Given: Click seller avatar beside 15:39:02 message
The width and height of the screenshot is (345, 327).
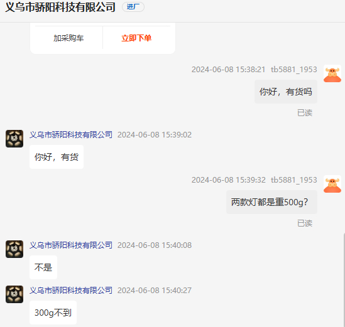Looking at the screenshot, I should [x=14, y=139].
